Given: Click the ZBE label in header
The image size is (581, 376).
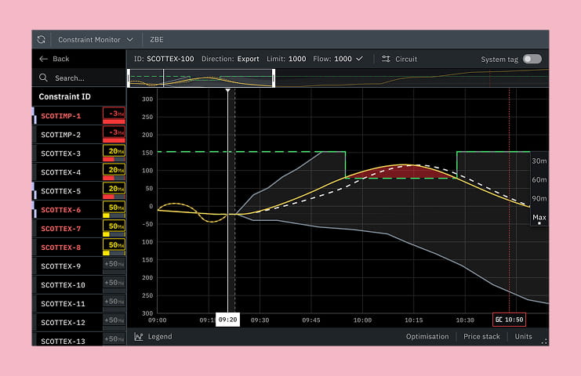Looking at the screenshot, I should [x=156, y=39].
